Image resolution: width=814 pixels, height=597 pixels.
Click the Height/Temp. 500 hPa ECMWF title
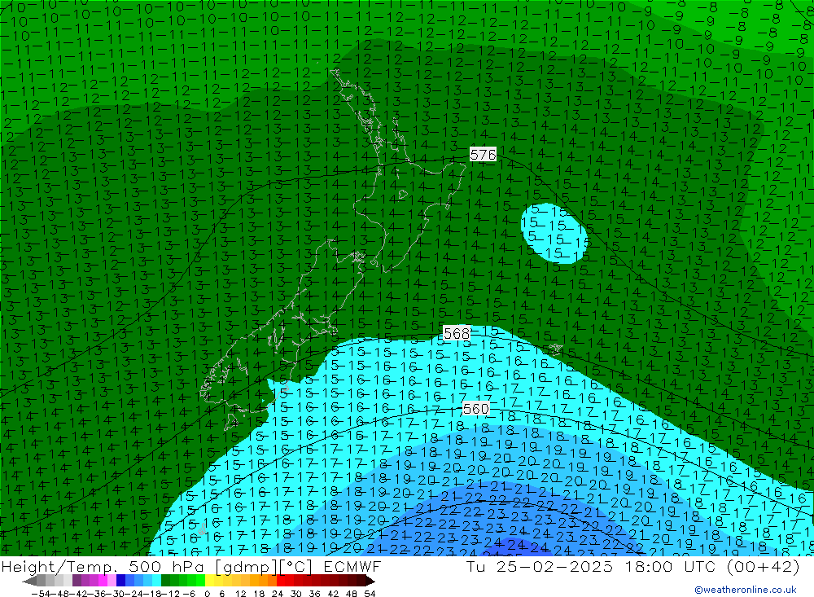coord(191,566)
